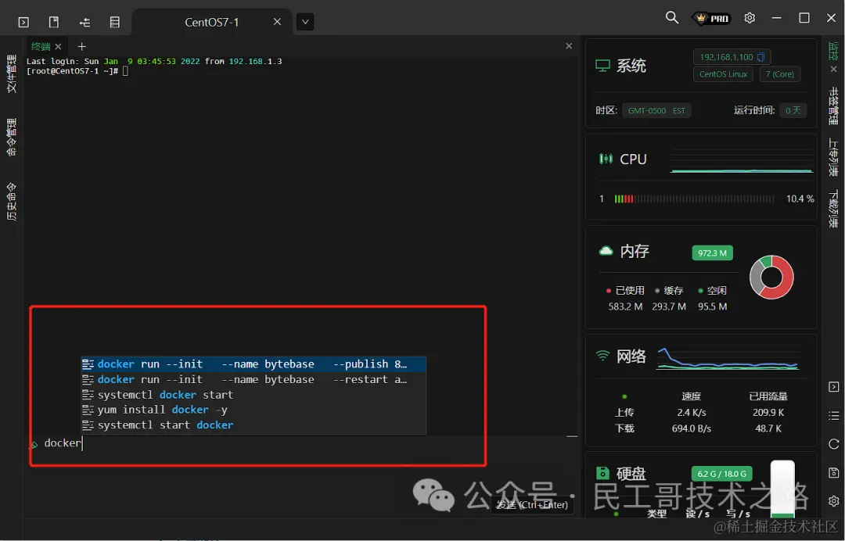
Task: Click the 网络 wifi icon
Action: click(602, 356)
